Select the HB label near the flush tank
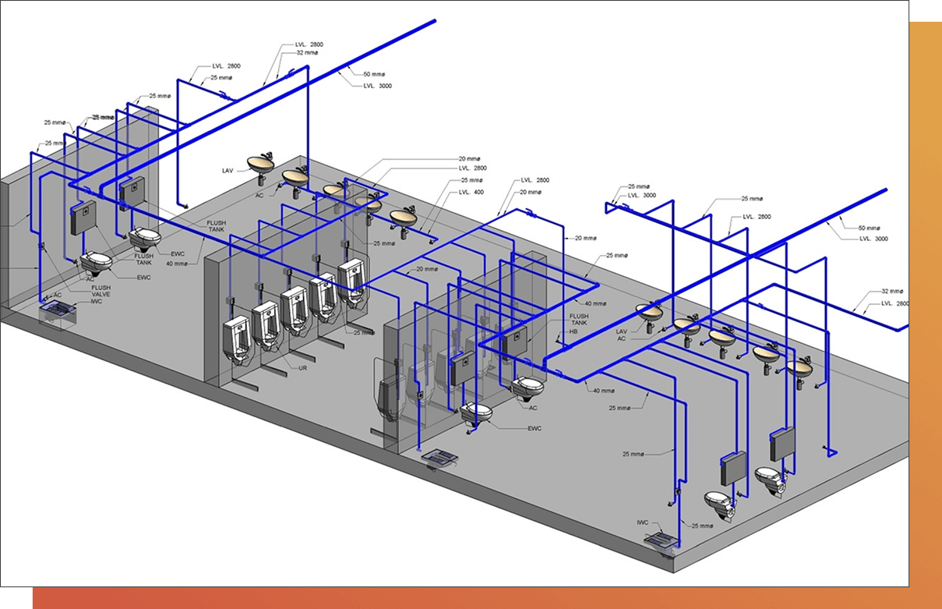 [573, 331]
